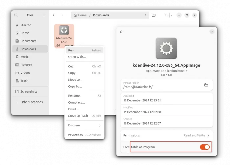Close the Properties dialog
This screenshot has height=165, width=230.
pos(212,31)
